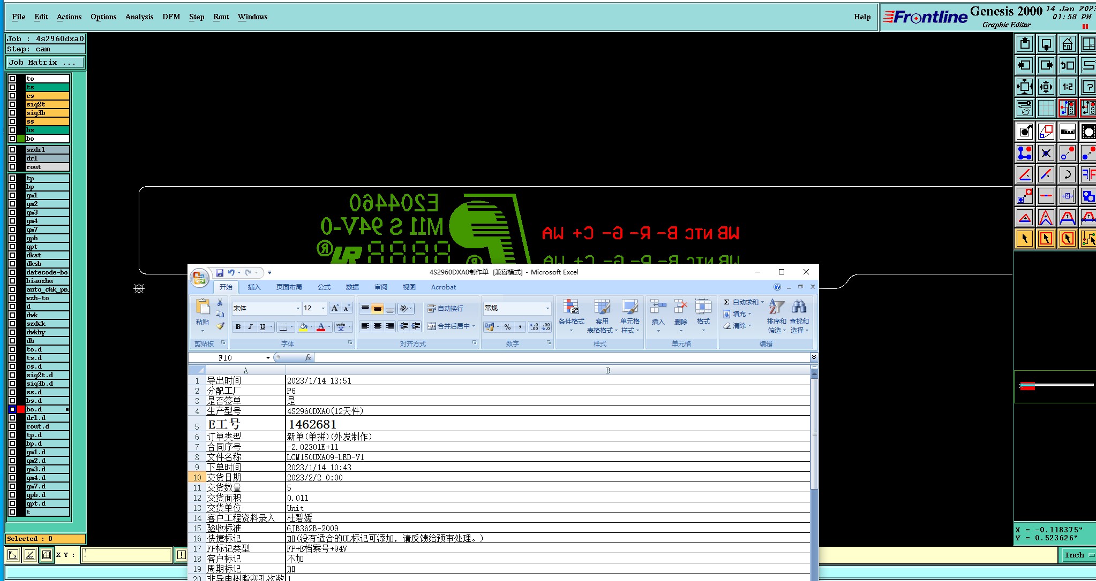1096x581 pixels.
Task: Open the Name Box dropdown for F10
Action: click(x=268, y=358)
